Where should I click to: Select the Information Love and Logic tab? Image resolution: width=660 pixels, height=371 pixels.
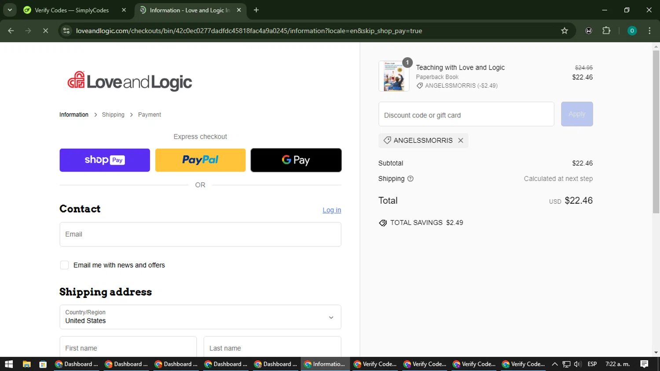pos(190,10)
